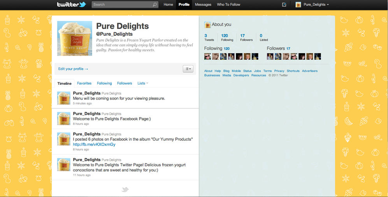Open the Pure_Delights account dropdown menu
The image size is (388, 197).
[x=312, y=5]
